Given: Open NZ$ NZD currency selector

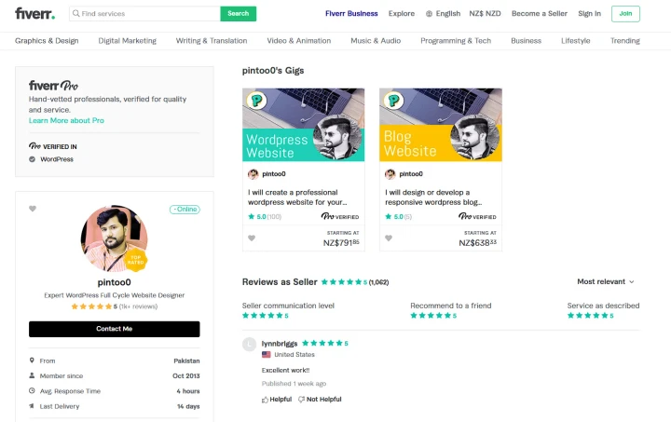Looking at the screenshot, I should point(485,14).
